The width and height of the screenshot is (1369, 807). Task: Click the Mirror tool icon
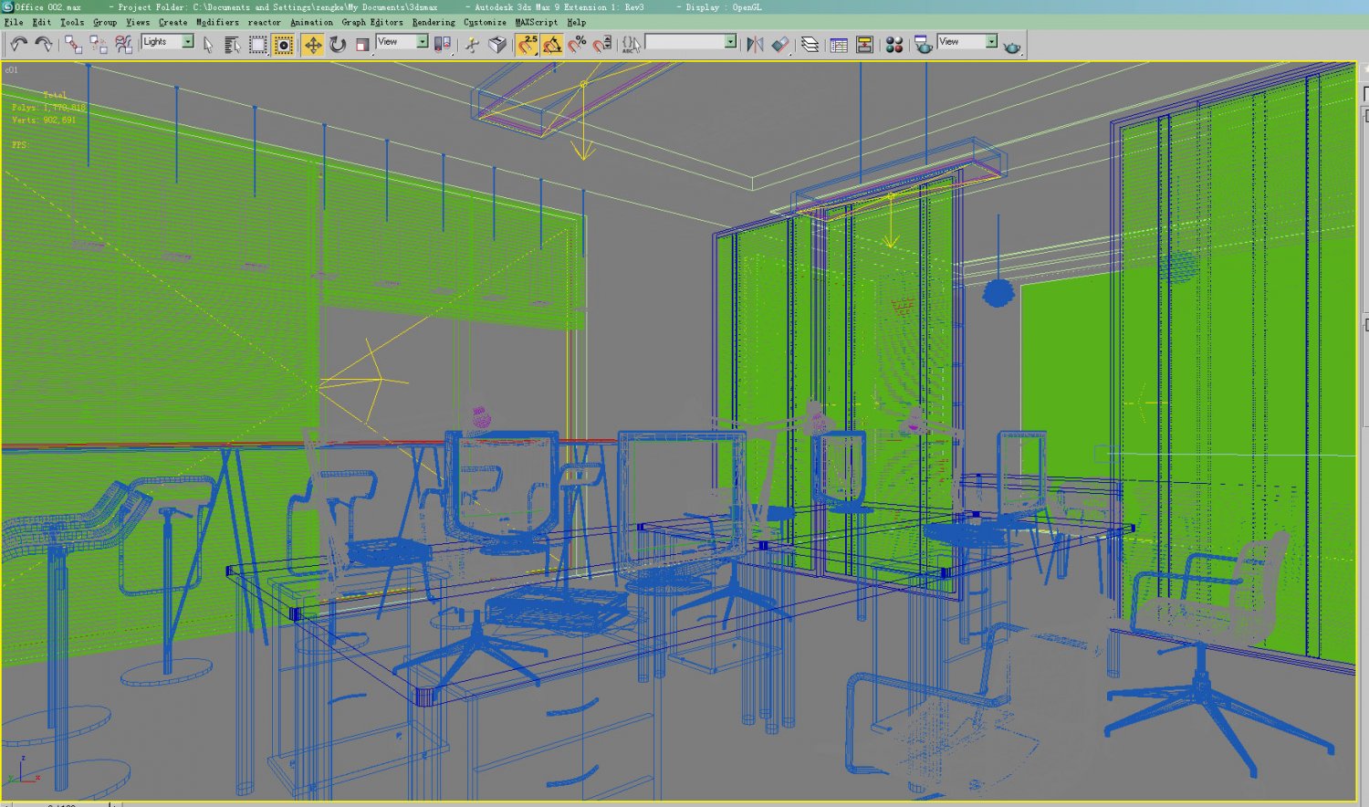(x=755, y=45)
